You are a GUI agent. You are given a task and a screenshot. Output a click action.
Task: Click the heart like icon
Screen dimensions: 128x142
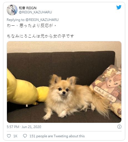(9, 136)
